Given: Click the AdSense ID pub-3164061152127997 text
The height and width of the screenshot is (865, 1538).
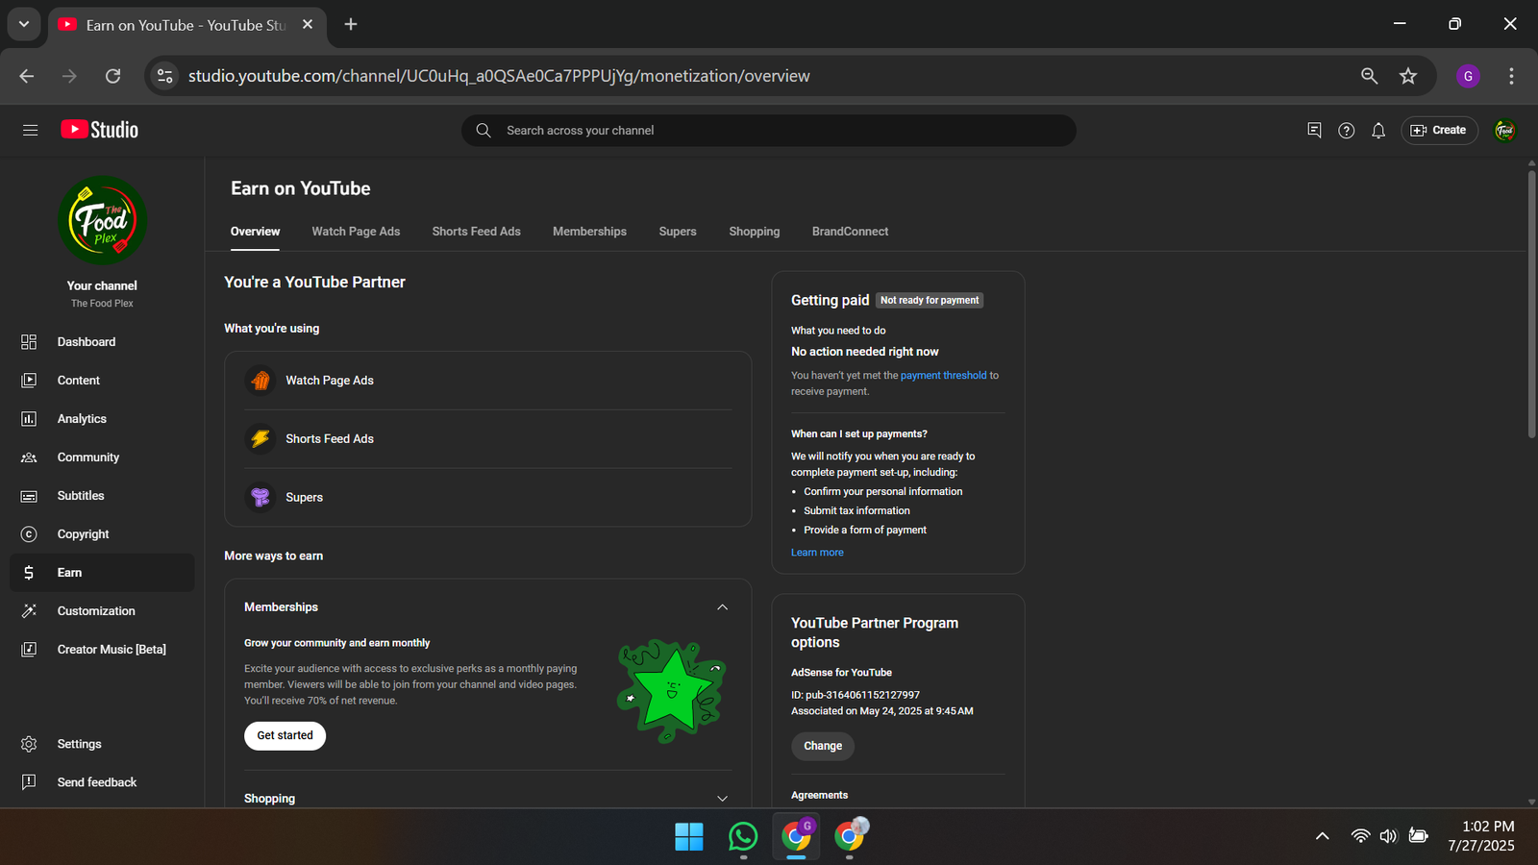Looking at the screenshot, I should click(x=856, y=695).
